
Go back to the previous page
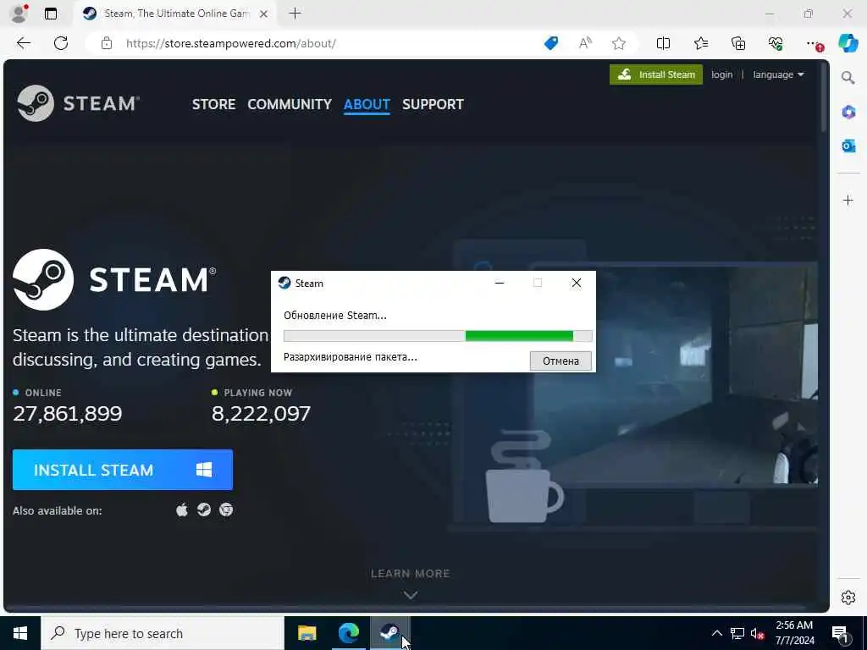coord(24,43)
